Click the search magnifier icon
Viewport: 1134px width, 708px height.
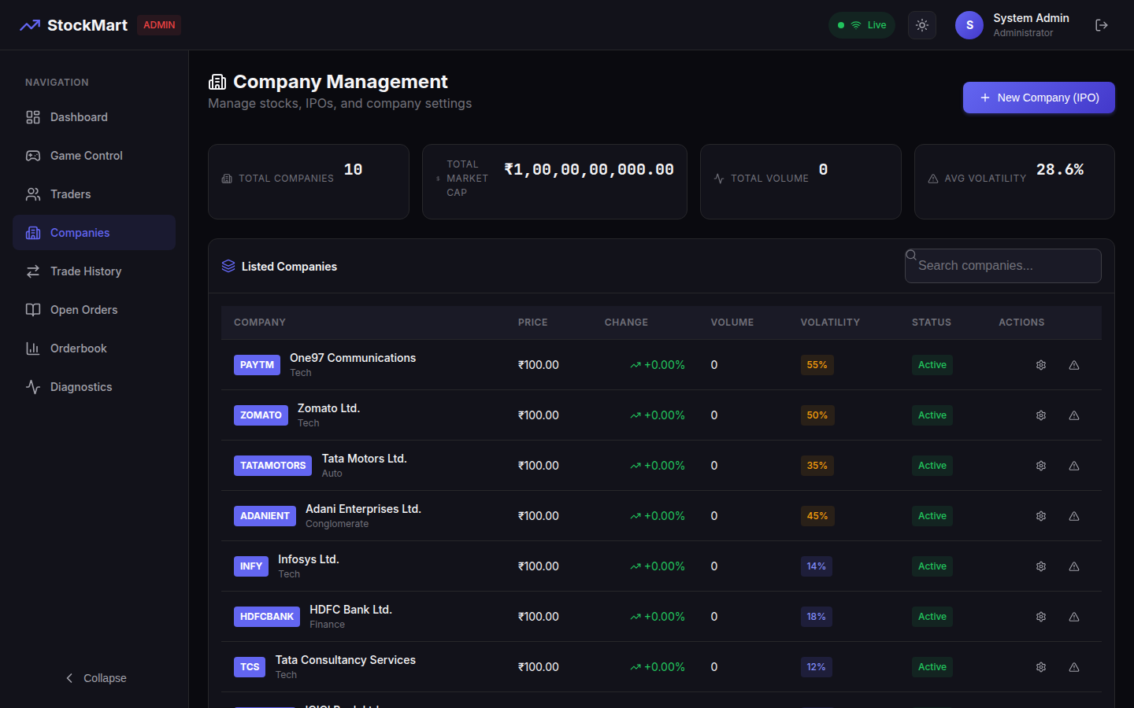coord(911,255)
